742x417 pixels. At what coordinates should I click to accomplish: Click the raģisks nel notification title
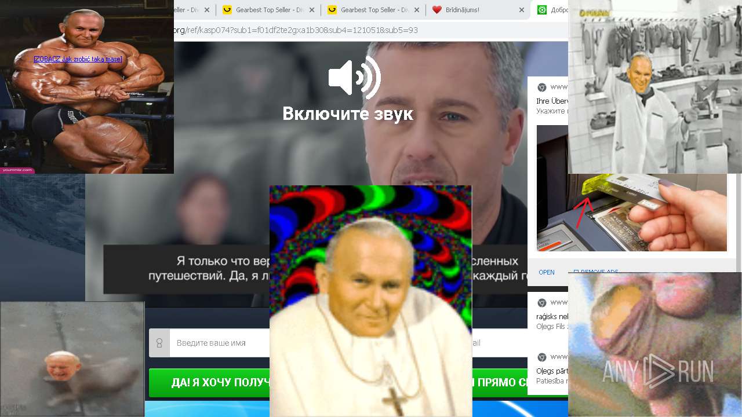552,317
